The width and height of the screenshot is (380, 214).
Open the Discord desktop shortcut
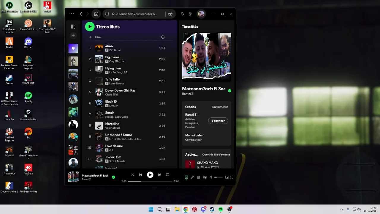(28, 43)
